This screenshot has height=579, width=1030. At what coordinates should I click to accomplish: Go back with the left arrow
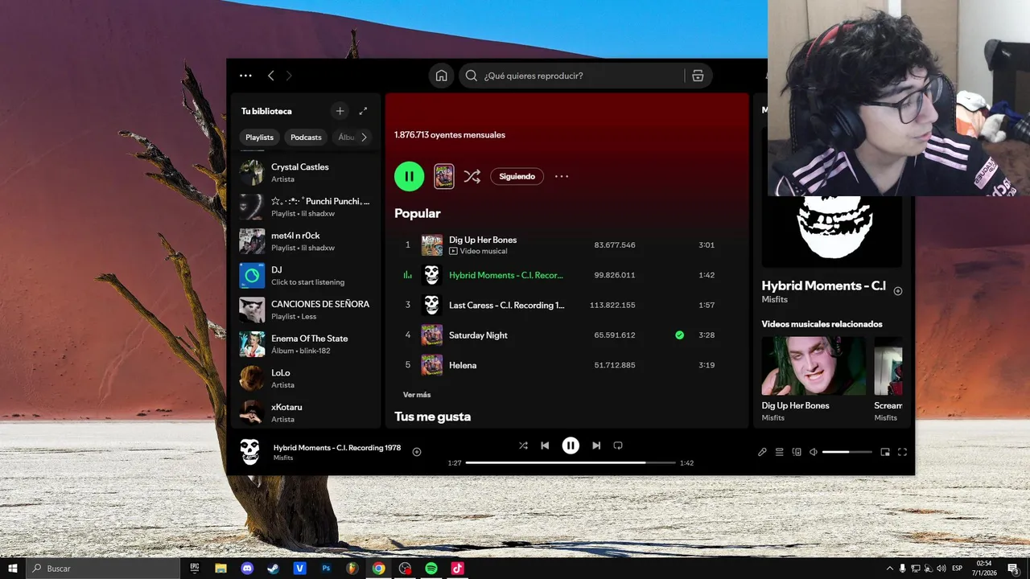click(x=270, y=76)
